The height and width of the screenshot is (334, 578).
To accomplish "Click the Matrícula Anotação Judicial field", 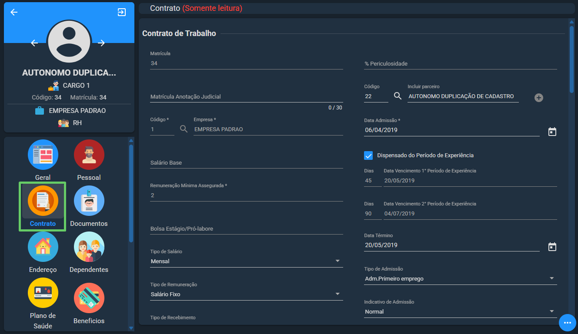I will 247,96.
